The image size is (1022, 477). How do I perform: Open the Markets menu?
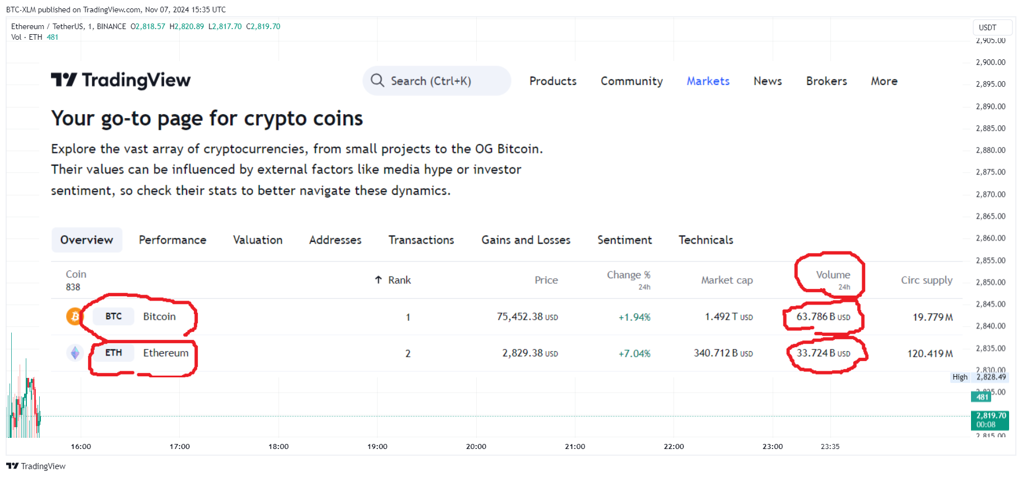pos(708,81)
